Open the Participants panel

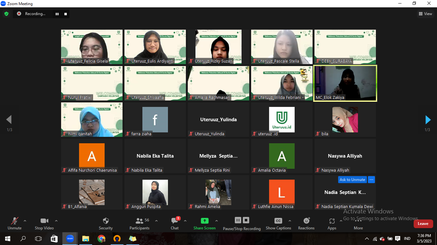(139, 223)
